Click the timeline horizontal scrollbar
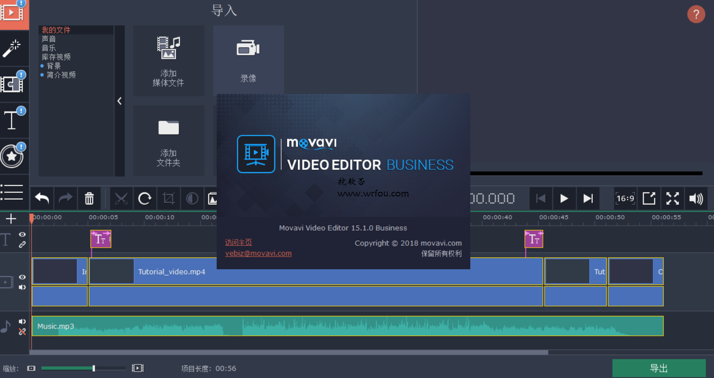This screenshot has height=378, width=714. [289, 352]
